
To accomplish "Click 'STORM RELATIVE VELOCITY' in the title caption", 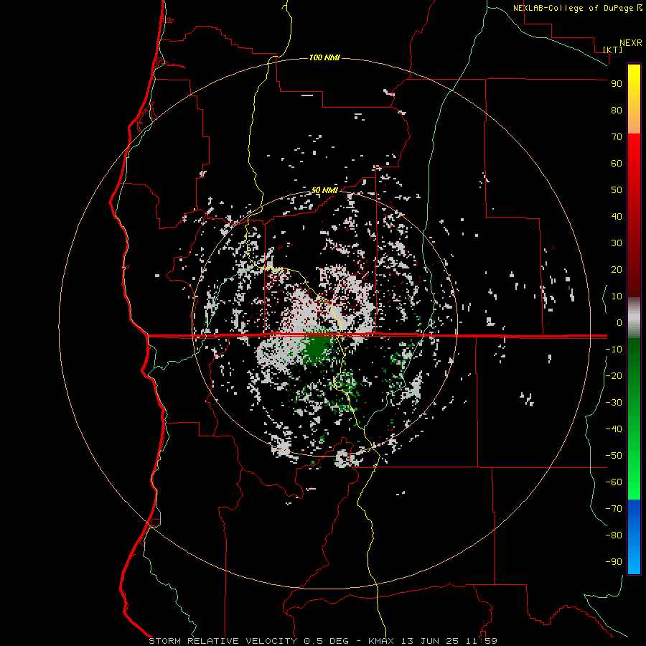I will click(x=223, y=641).
